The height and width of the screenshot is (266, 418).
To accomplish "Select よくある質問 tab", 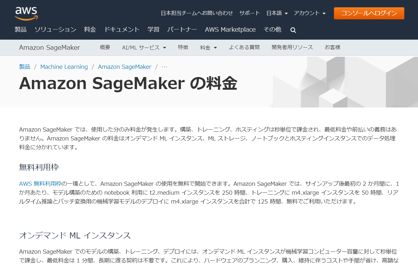I will point(244,47).
